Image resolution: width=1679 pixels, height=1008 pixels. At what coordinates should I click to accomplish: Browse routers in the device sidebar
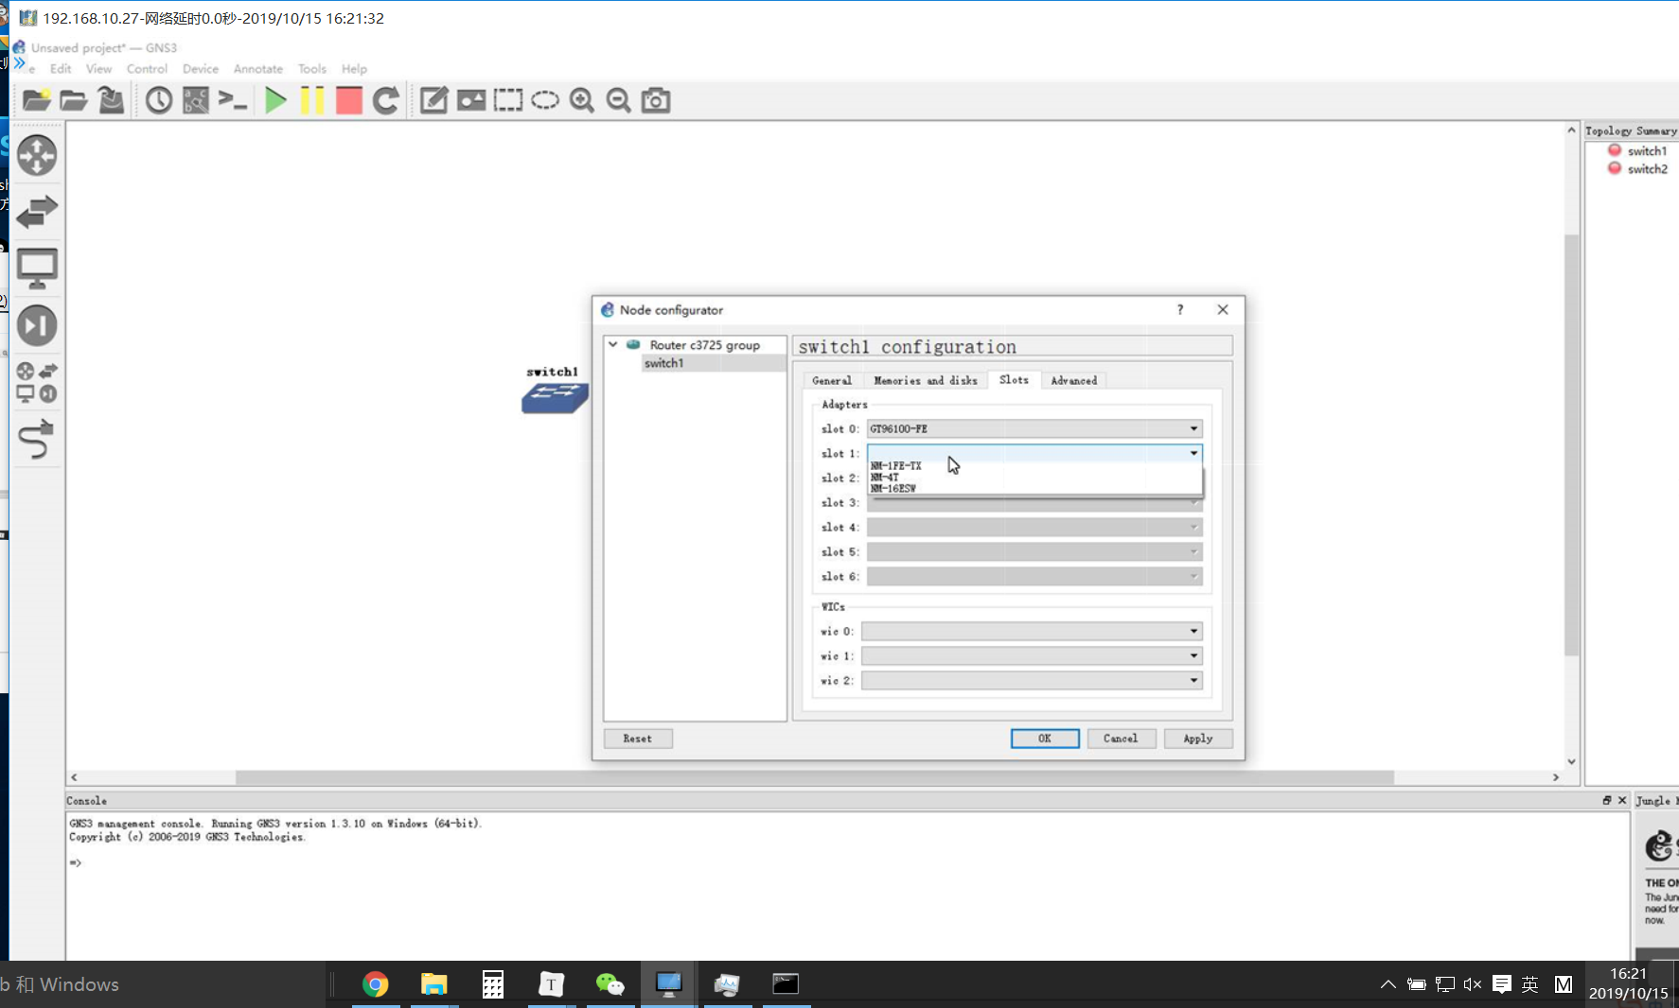pos(37,156)
